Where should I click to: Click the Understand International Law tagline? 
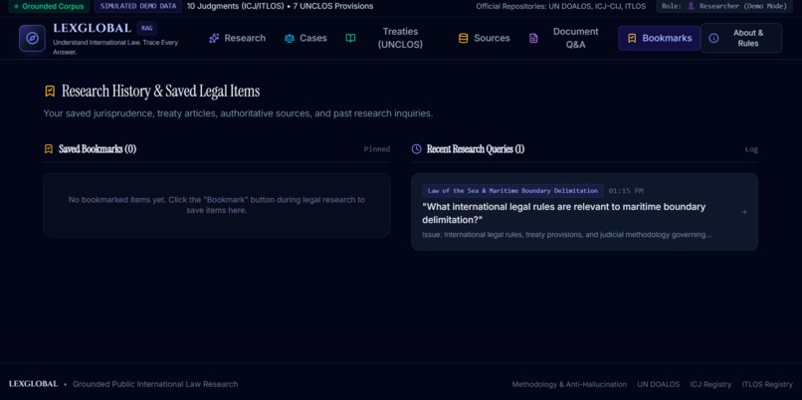point(115,47)
